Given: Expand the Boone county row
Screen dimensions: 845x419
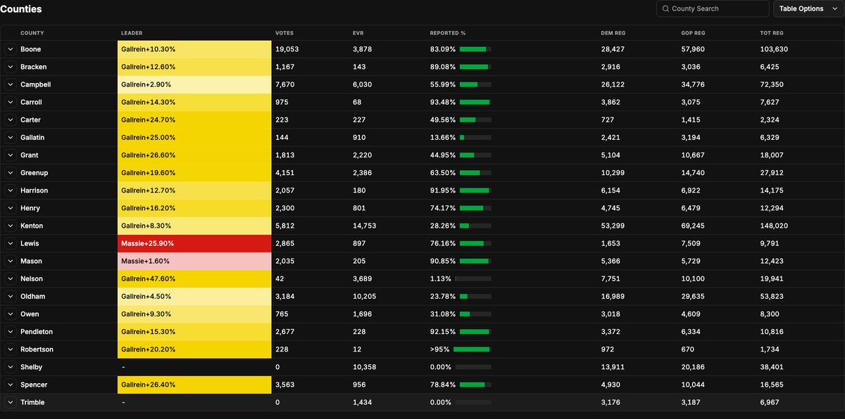Looking at the screenshot, I should tap(11, 49).
